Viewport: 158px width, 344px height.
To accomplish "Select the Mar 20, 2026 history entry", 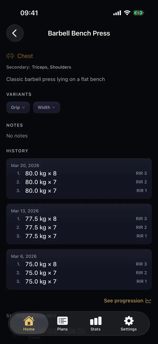I will pos(79,178).
